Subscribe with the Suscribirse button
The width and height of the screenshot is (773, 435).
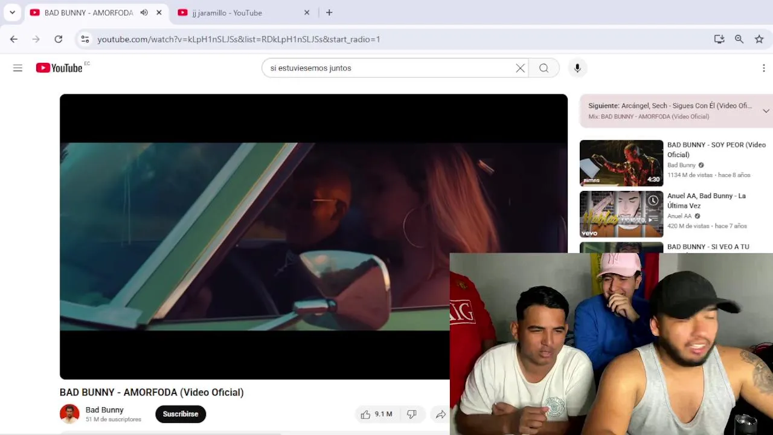pos(181,414)
